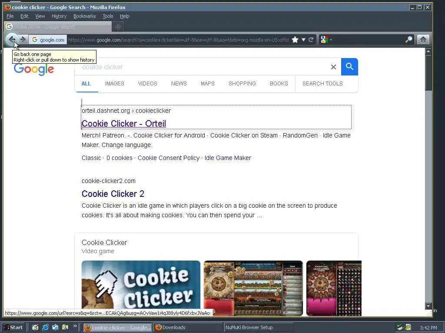The image size is (445, 333).
Task: Clear the search query with the X
Action: pyautogui.click(x=333, y=67)
